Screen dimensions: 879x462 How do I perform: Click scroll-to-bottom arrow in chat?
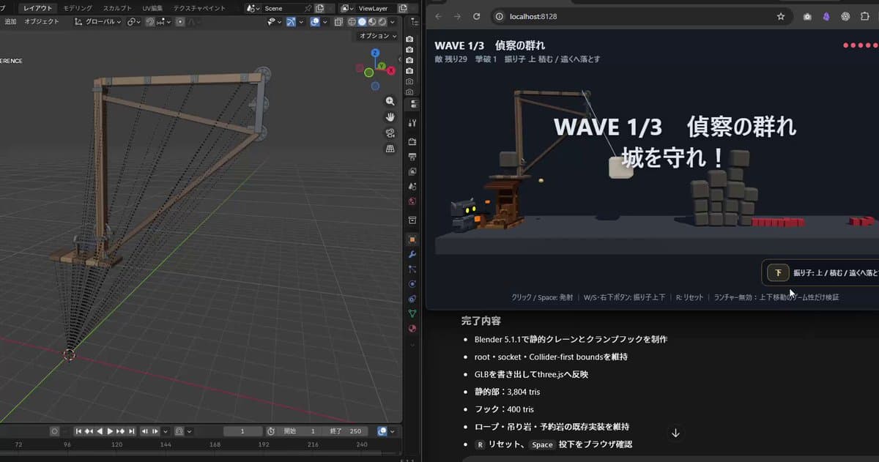(x=675, y=433)
